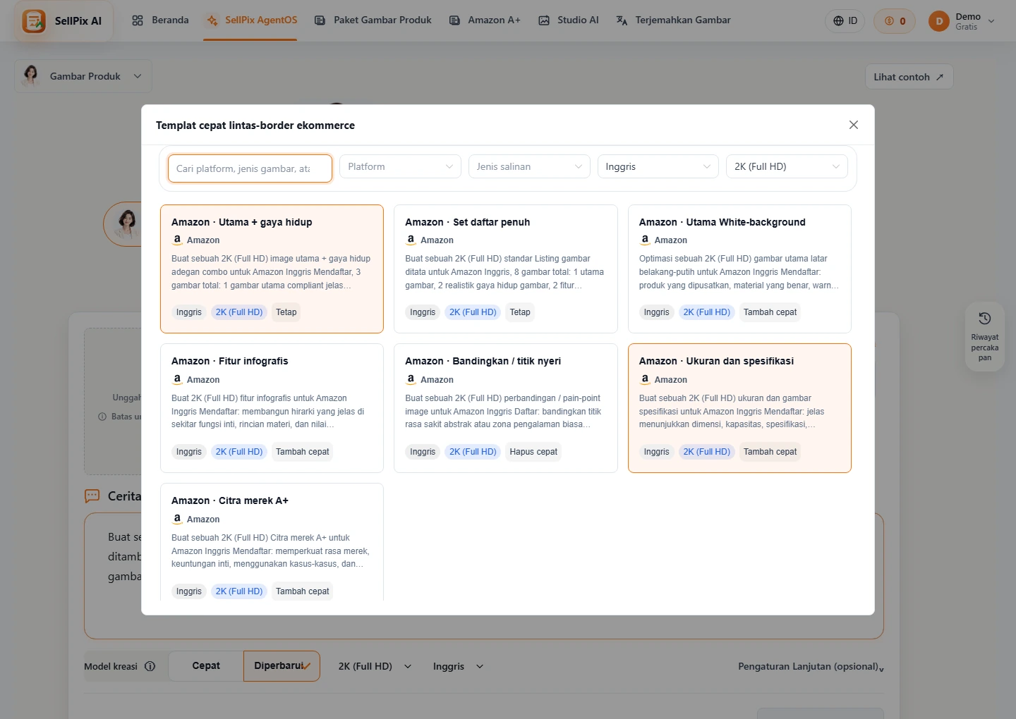Open the ID language globe selector
This screenshot has width=1016, height=719.
845,21
